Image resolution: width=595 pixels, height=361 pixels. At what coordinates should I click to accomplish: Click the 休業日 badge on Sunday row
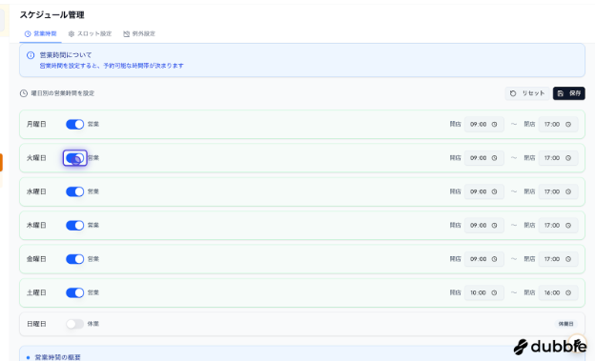click(565, 324)
